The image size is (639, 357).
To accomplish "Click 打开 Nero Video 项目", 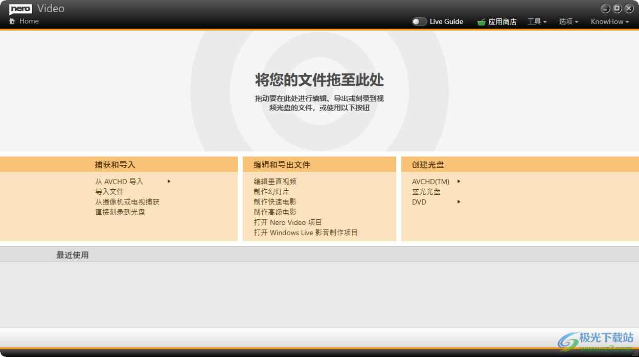I will [x=288, y=222].
